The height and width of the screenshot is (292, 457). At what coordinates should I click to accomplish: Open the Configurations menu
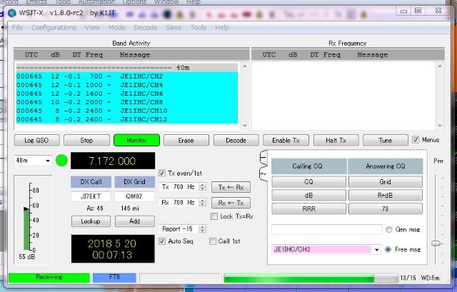tap(54, 27)
